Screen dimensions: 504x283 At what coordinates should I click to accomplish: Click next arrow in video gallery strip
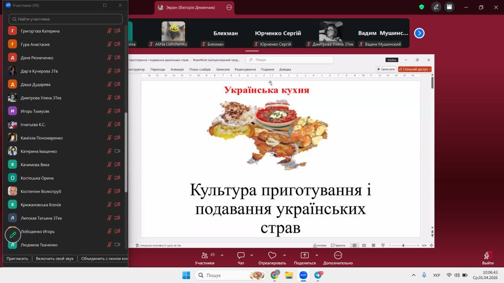419,33
